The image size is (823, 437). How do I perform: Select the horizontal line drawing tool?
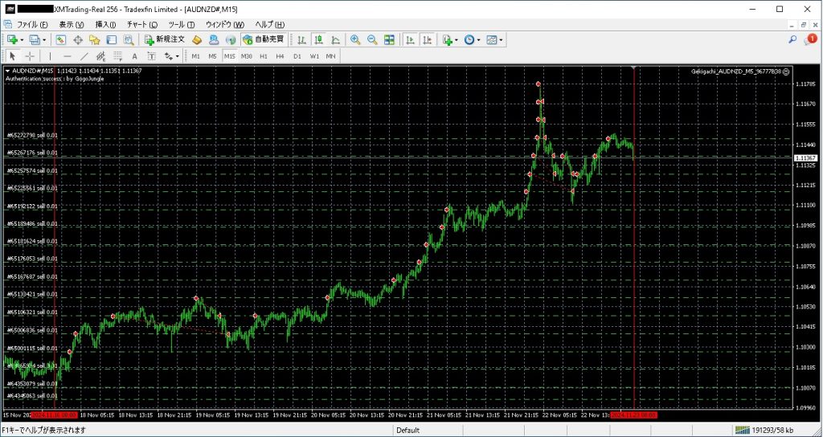(67, 56)
